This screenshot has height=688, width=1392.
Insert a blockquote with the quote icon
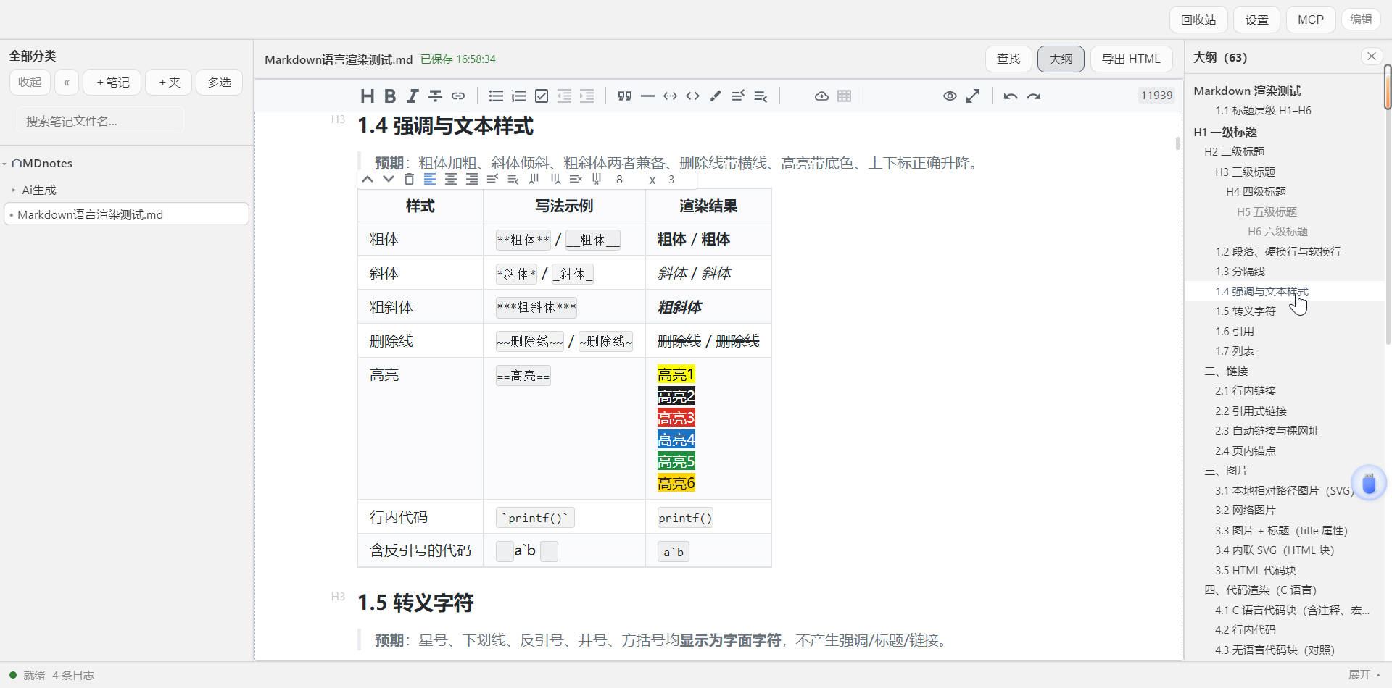(625, 96)
